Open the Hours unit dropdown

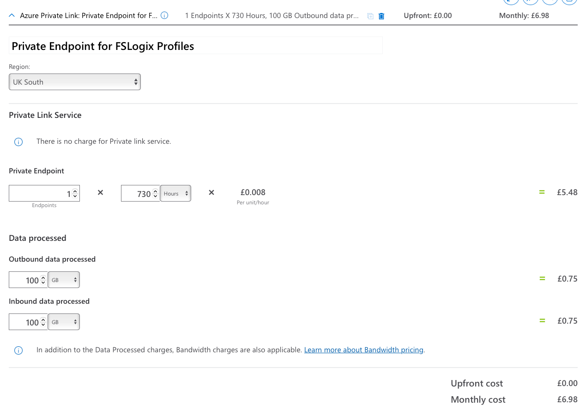(175, 194)
